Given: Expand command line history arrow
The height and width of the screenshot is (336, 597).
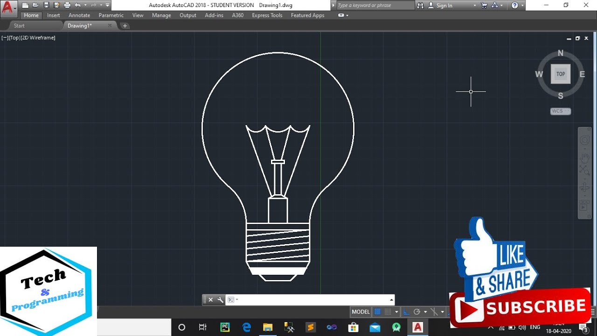Looking at the screenshot, I should point(391,300).
